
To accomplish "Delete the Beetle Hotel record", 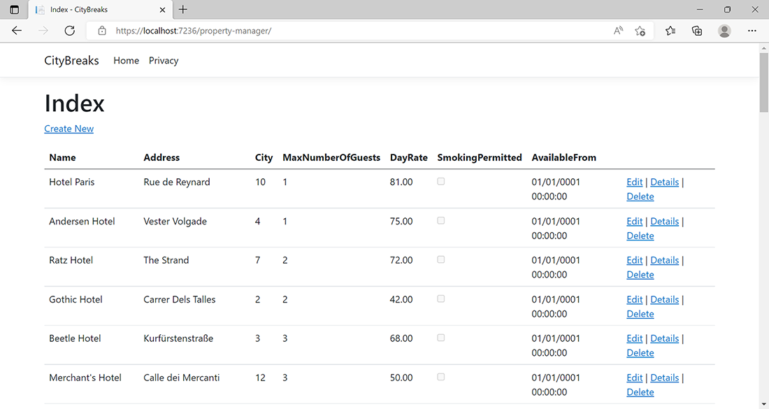I will point(640,352).
